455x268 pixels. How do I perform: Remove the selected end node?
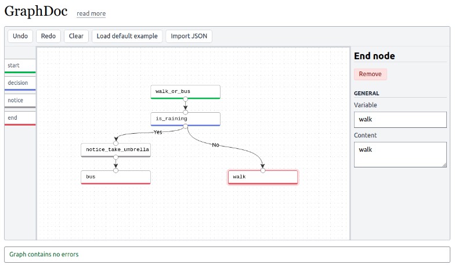tap(370, 74)
